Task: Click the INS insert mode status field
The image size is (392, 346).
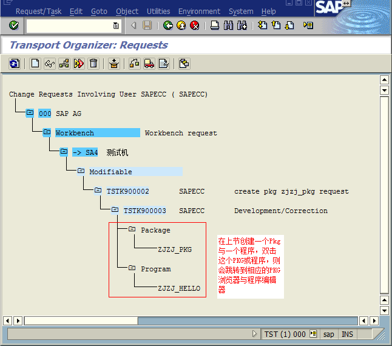Action: click(x=347, y=334)
